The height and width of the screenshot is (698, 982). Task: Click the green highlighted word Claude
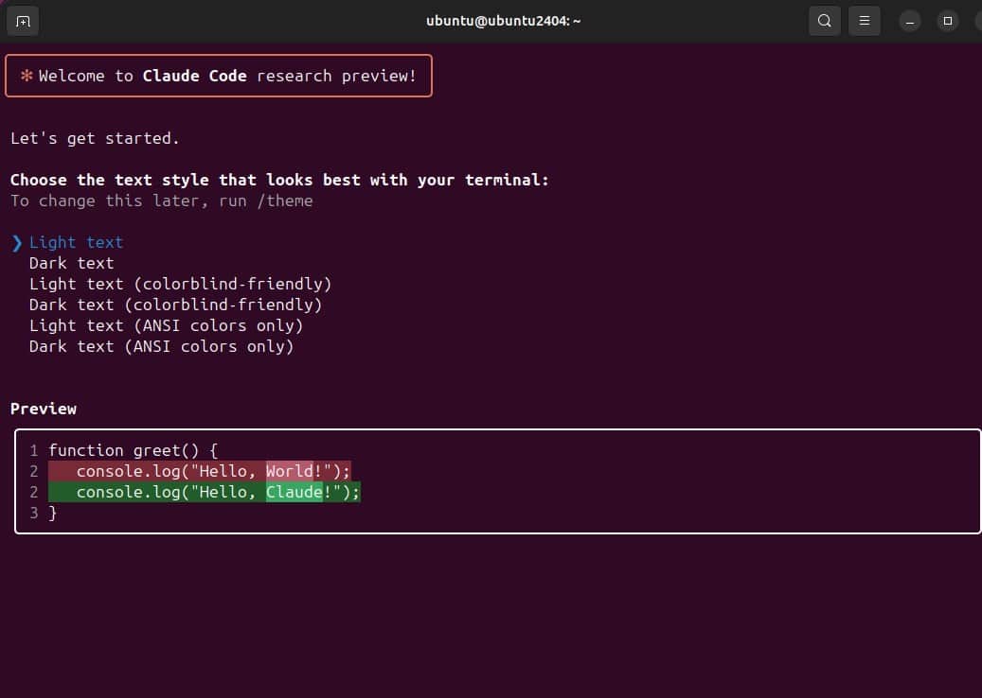[x=294, y=492]
